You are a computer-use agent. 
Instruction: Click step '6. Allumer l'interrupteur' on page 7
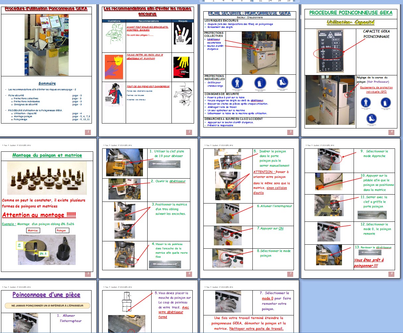(274, 206)
